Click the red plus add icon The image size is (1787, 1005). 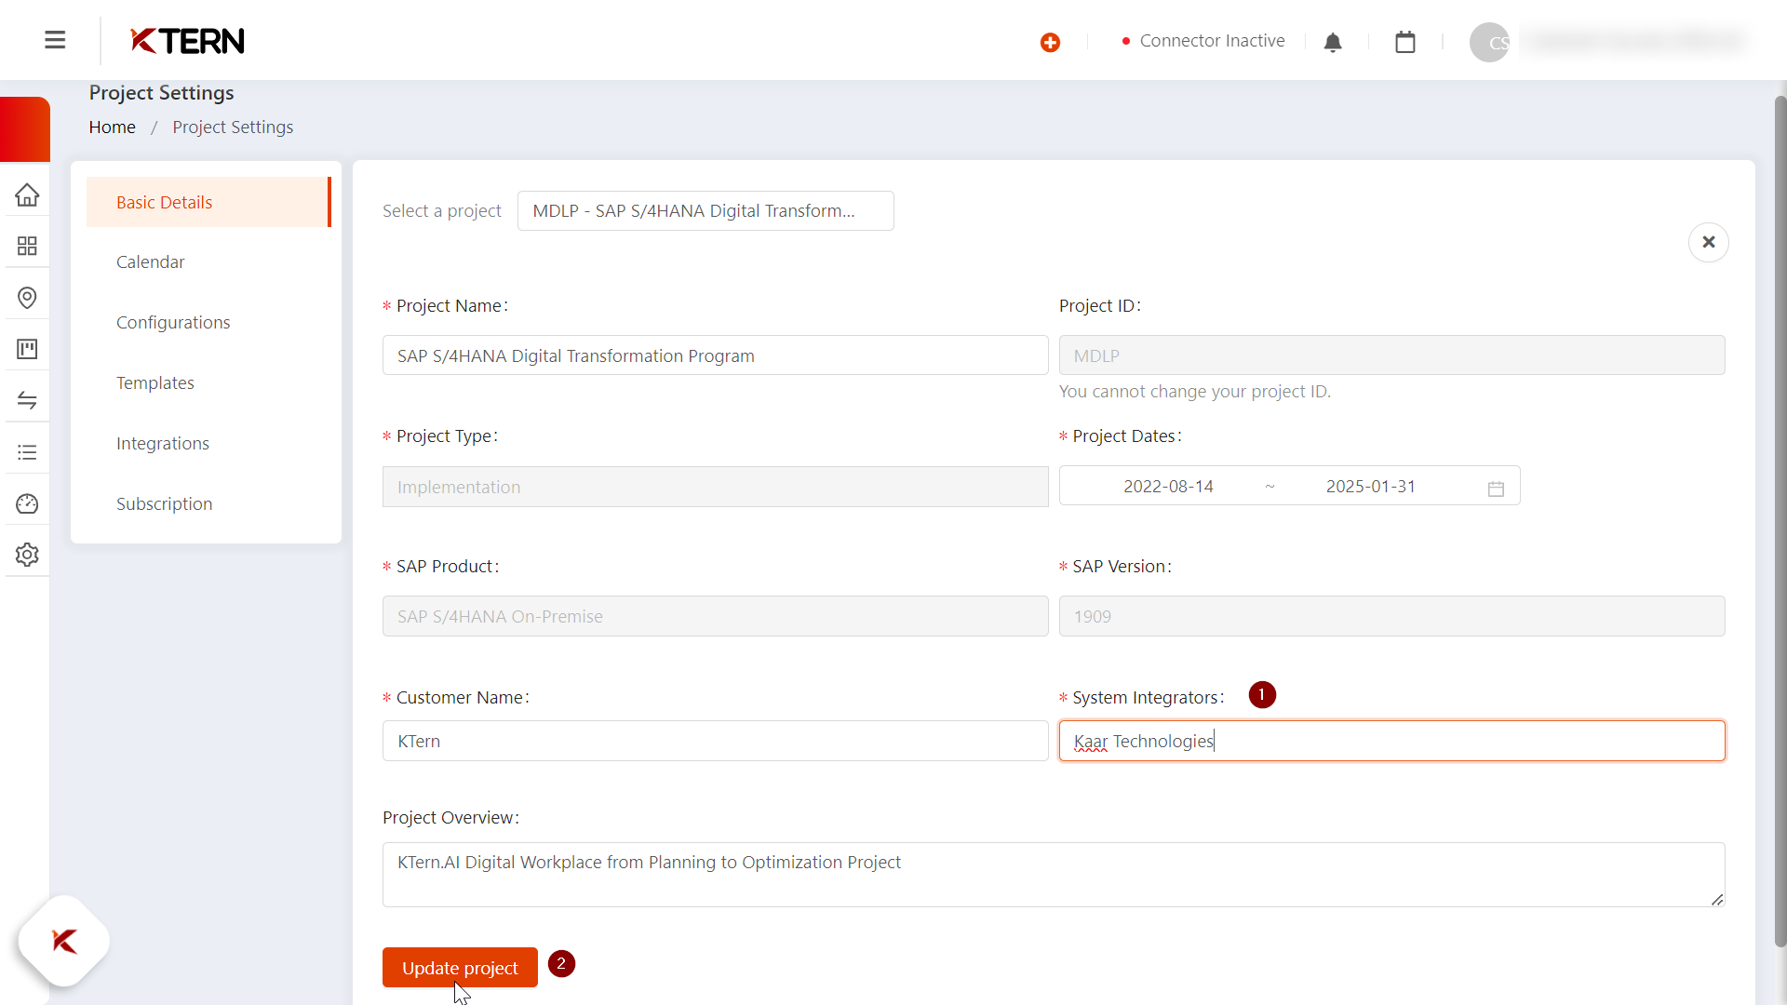pyautogui.click(x=1050, y=42)
